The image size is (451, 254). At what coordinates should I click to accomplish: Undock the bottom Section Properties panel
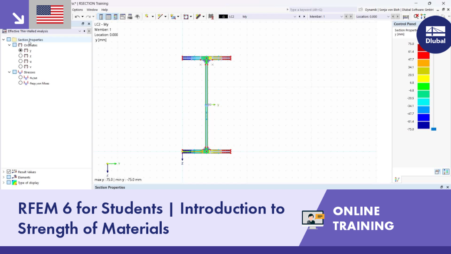pyautogui.click(x=441, y=187)
